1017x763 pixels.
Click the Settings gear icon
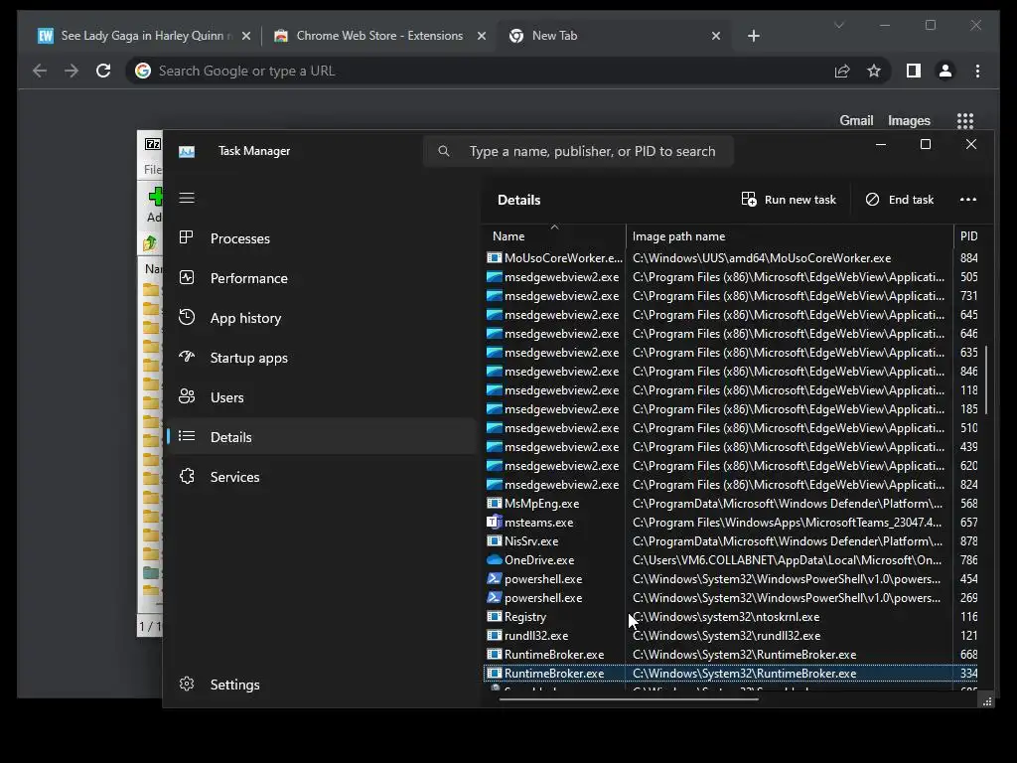(187, 684)
